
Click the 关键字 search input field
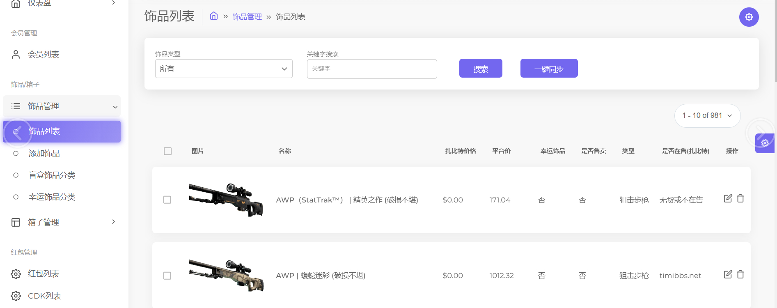coord(371,69)
